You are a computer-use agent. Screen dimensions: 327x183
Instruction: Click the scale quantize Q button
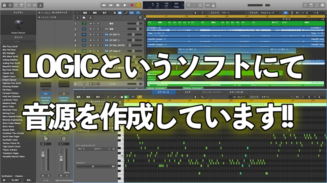coord(113,149)
